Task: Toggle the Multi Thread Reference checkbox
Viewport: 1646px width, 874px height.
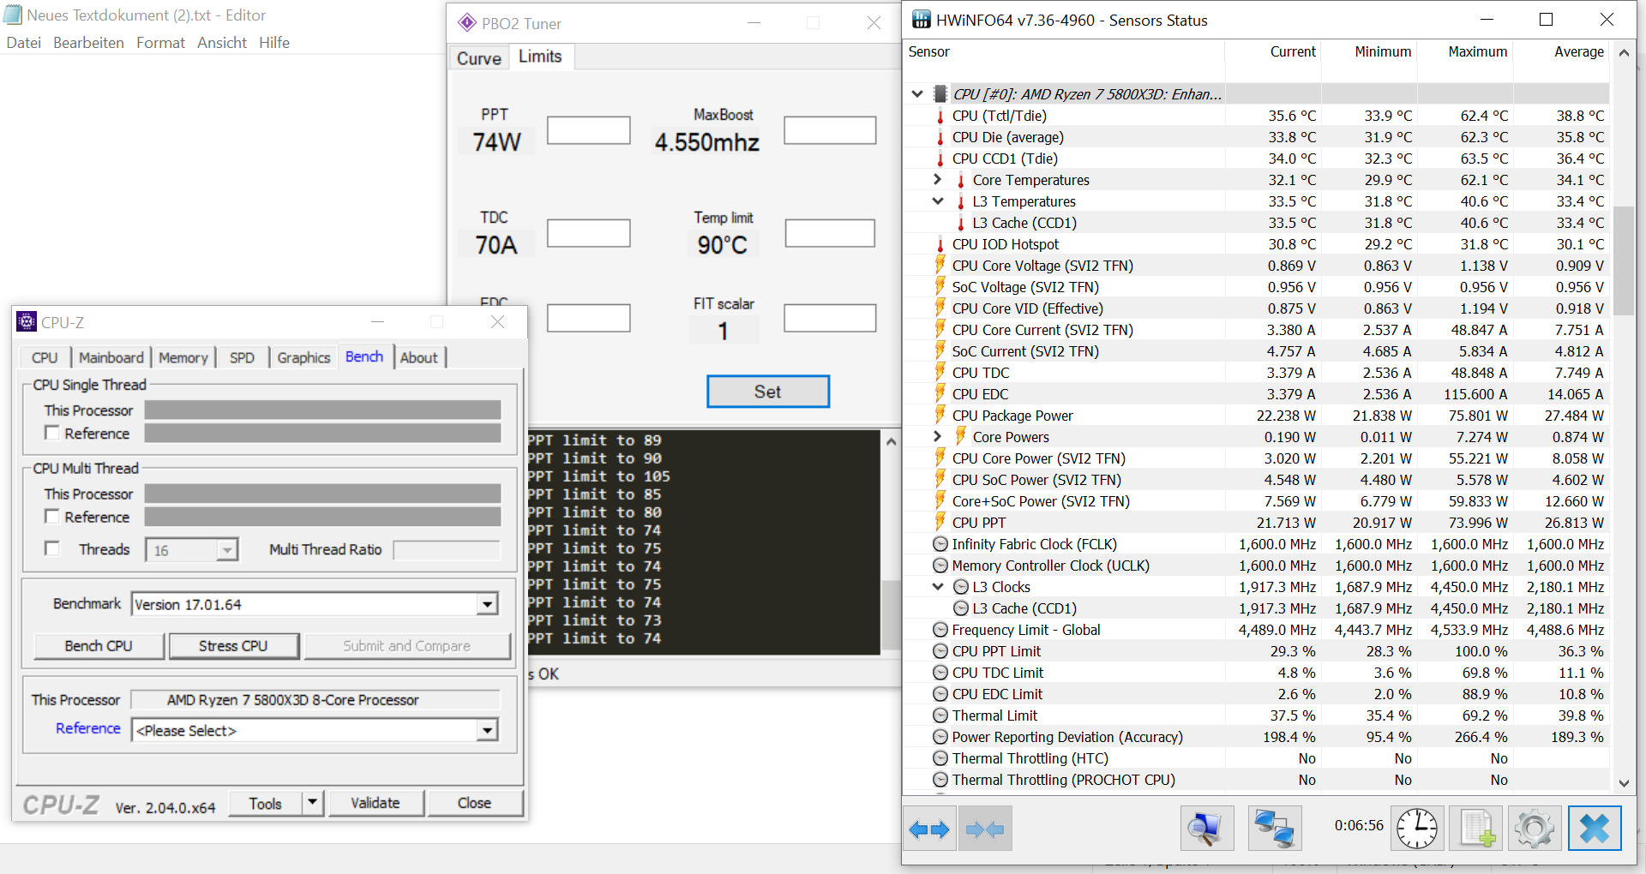Action: point(52,516)
